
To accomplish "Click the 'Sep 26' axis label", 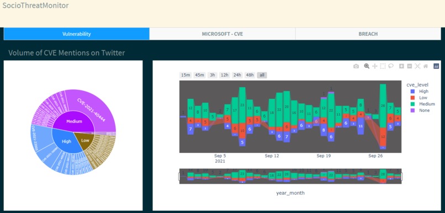I will coord(376,156).
